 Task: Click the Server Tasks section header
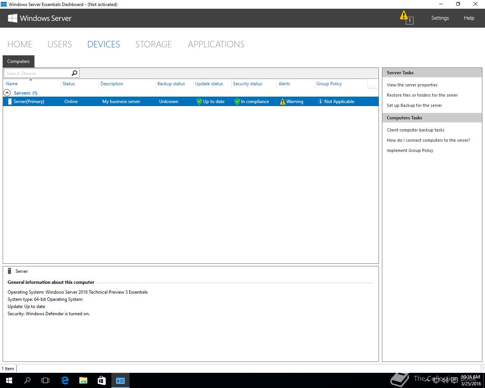click(x=432, y=73)
